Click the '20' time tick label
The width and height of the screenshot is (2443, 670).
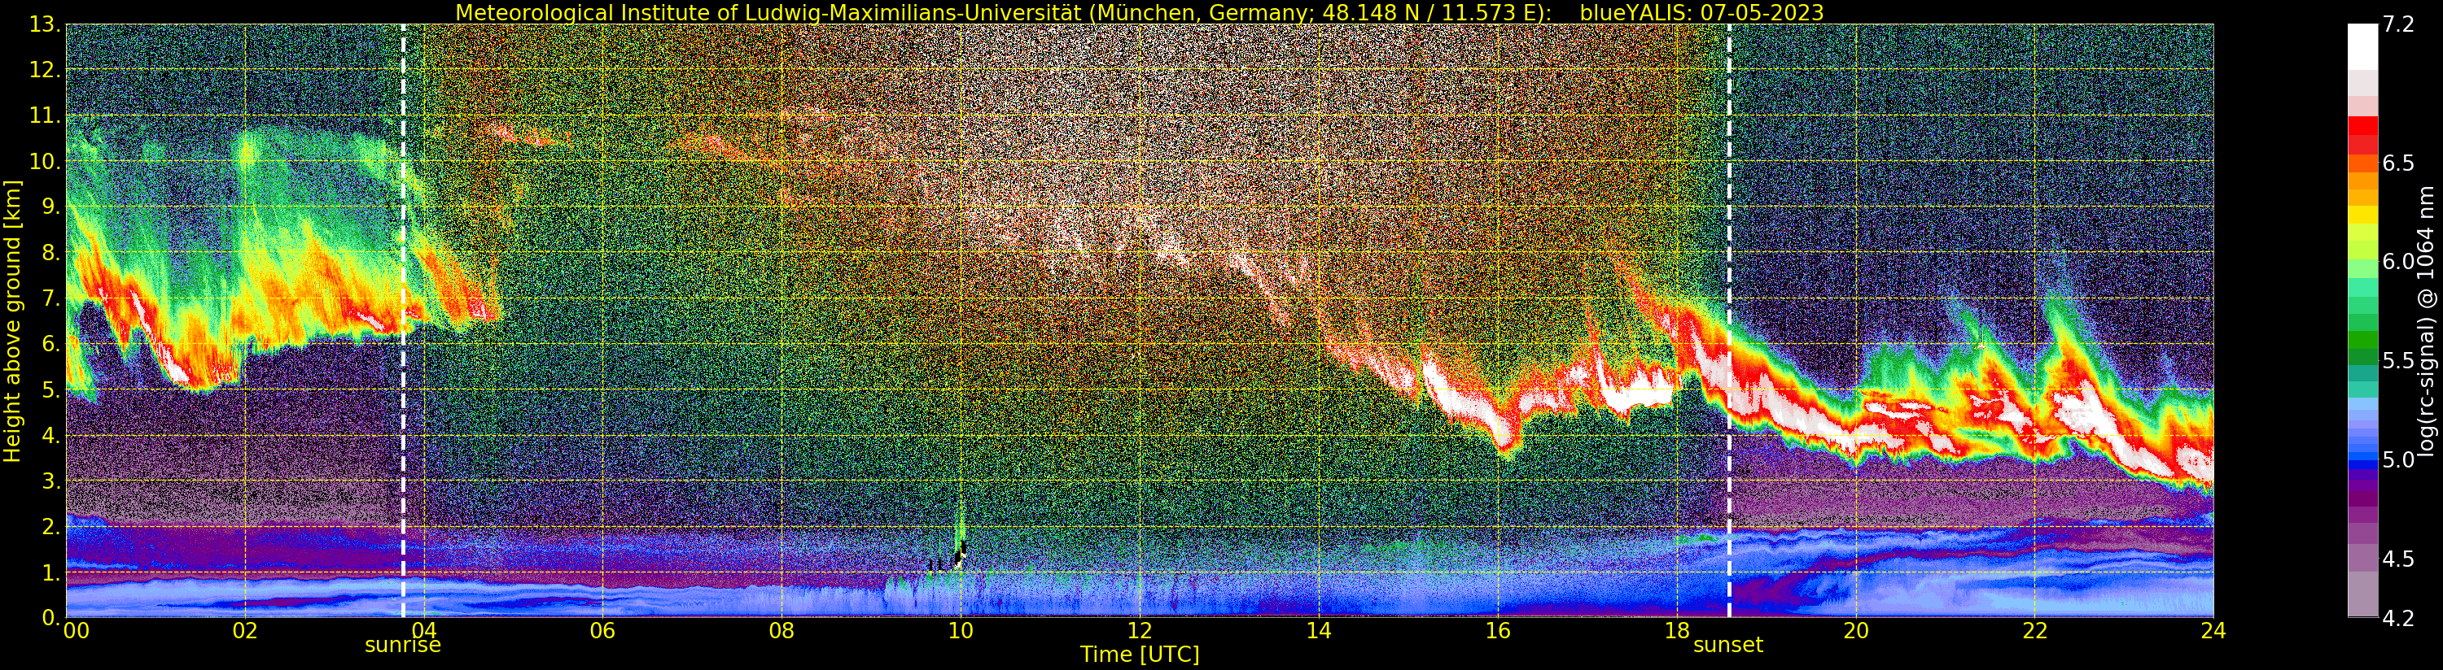[1856, 631]
